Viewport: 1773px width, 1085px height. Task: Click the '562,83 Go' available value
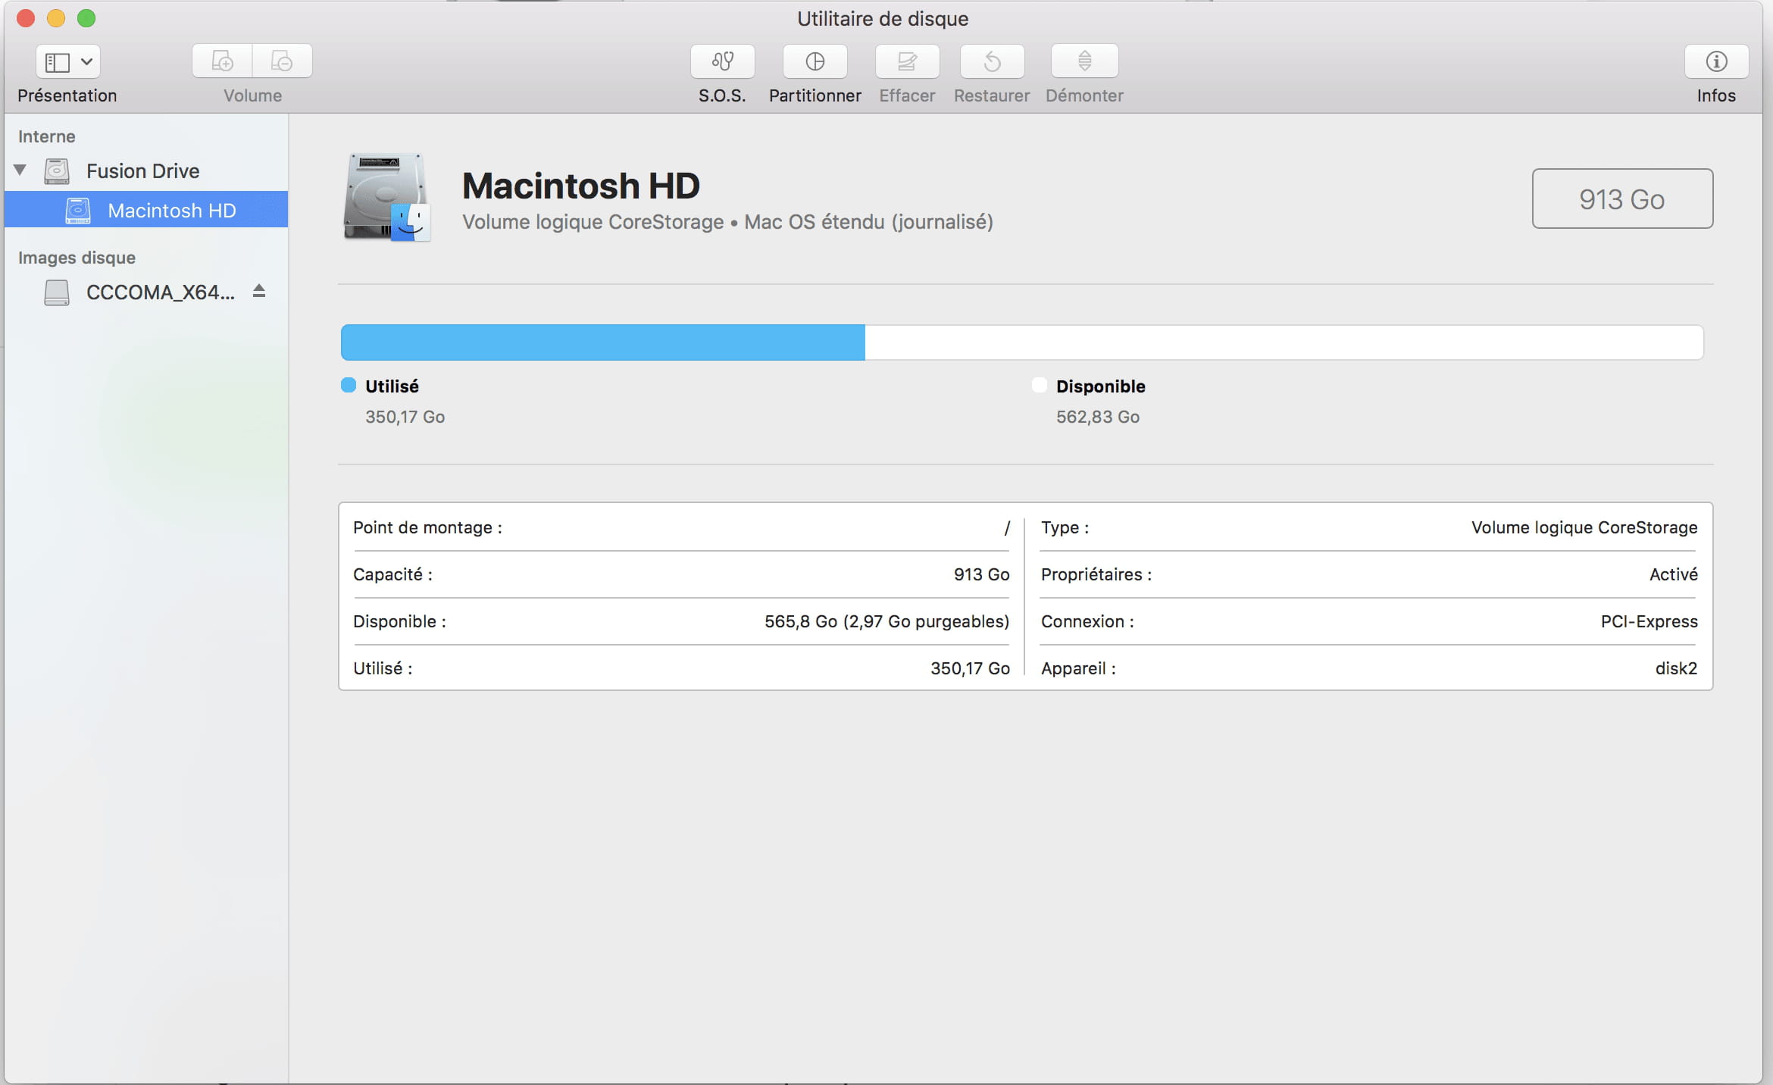tap(1098, 417)
